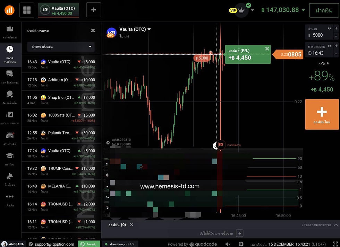Open the leaderboard medal icon
The image size is (340, 247).
pos(10,94)
